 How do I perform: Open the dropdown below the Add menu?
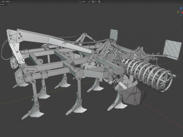coord(3,5)
